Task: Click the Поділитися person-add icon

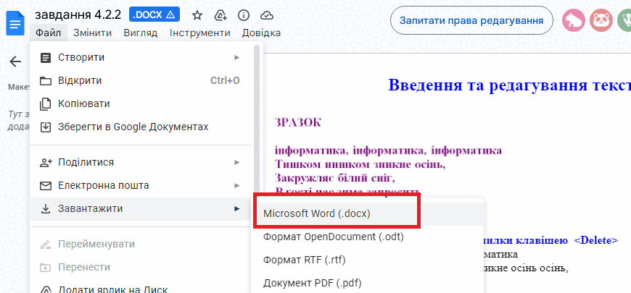Action: click(x=46, y=163)
